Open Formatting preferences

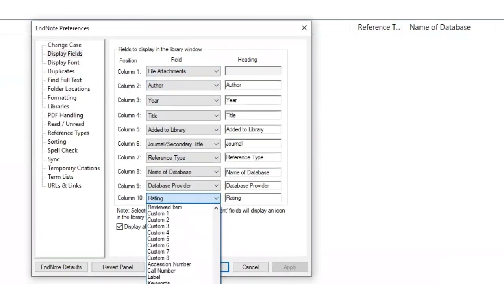coord(62,98)
